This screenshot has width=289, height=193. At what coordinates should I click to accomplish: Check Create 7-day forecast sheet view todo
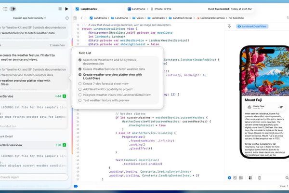80,83
